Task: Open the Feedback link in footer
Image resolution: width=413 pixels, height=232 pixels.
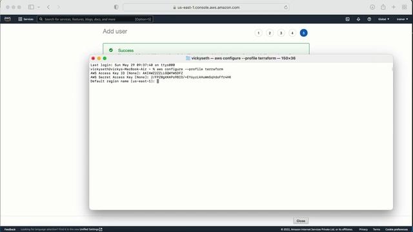Action: pyautogui.click(x=10, y=229)
